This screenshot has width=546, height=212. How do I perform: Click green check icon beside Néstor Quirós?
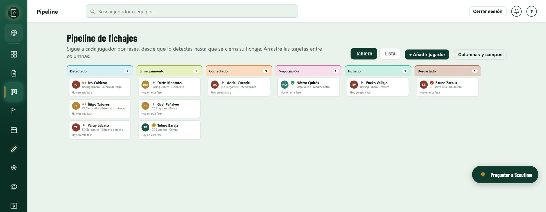[293, 83]
